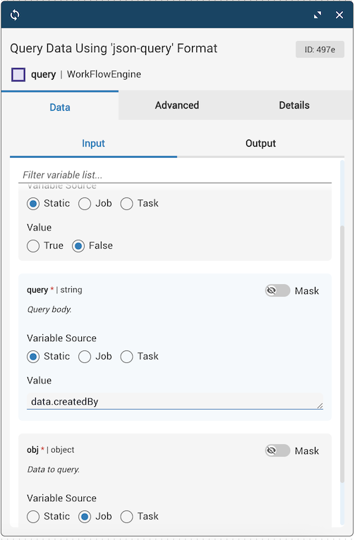Image resolution: width=355 pixels, height=540 pixels.
Task: Toggle Mask switch for obj variable
Action: pos(277,450)
